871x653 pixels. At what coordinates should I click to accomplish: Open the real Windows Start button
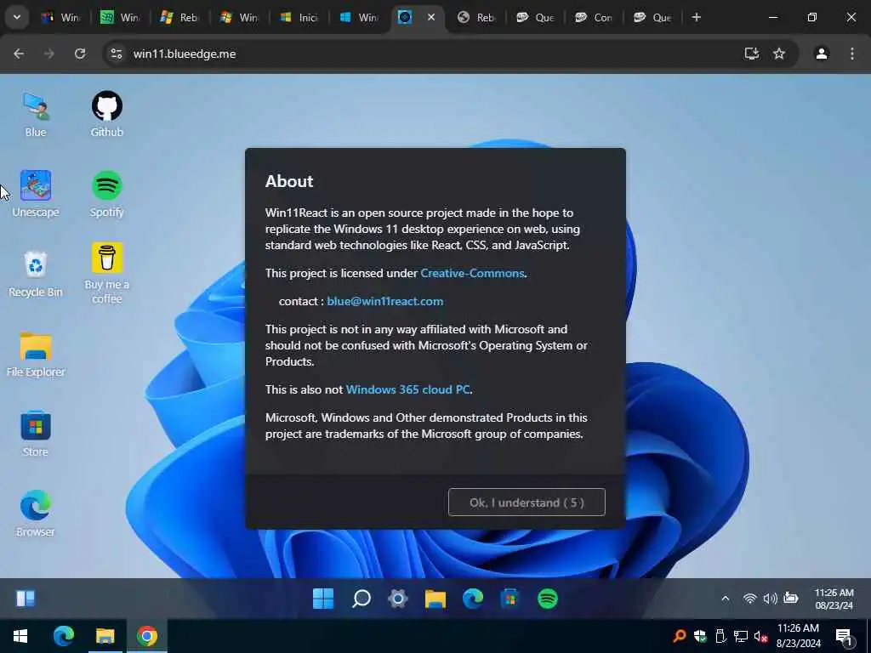click(x=20, y=636)
